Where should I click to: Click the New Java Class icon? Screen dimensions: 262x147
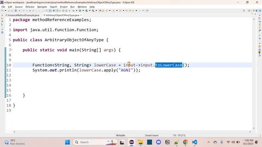(x=103, y=11)
